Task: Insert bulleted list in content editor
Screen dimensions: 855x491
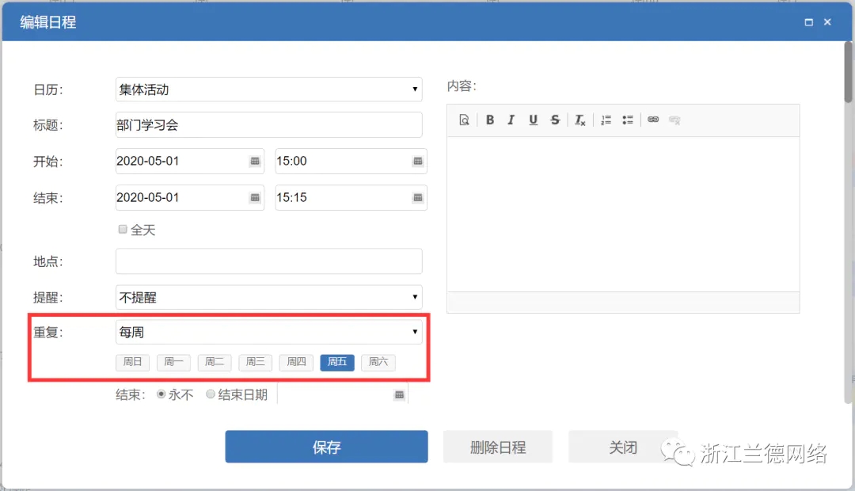Action: click(628, 120)
